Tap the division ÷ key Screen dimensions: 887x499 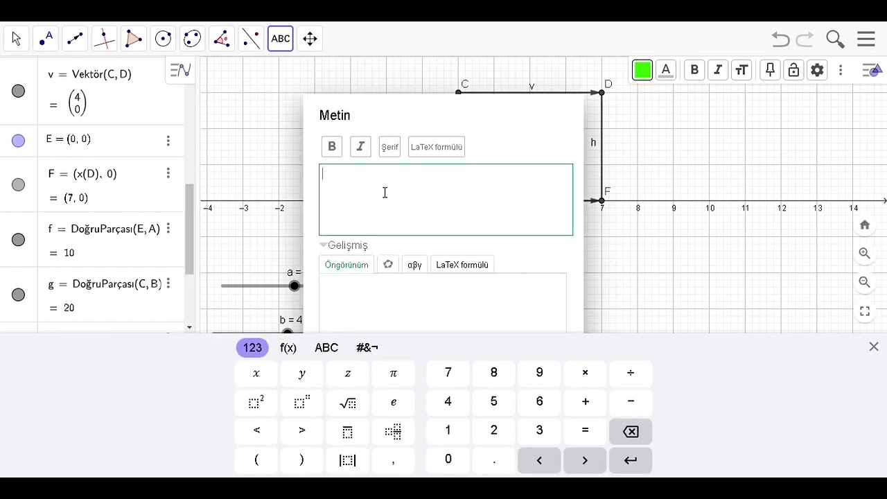point(631,374)
